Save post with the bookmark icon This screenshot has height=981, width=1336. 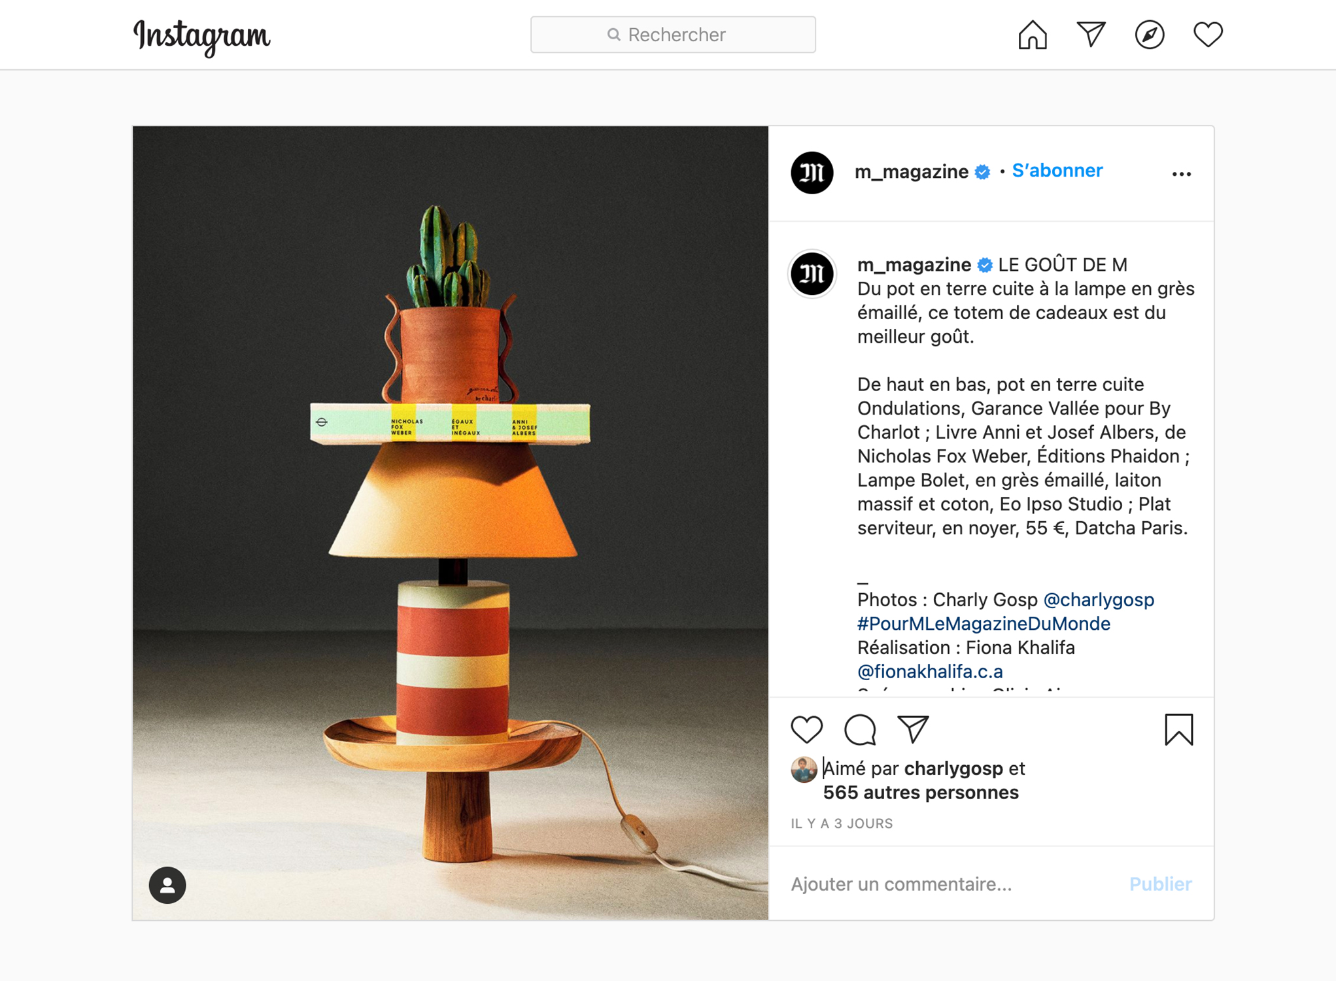(x=1179, y=729)
